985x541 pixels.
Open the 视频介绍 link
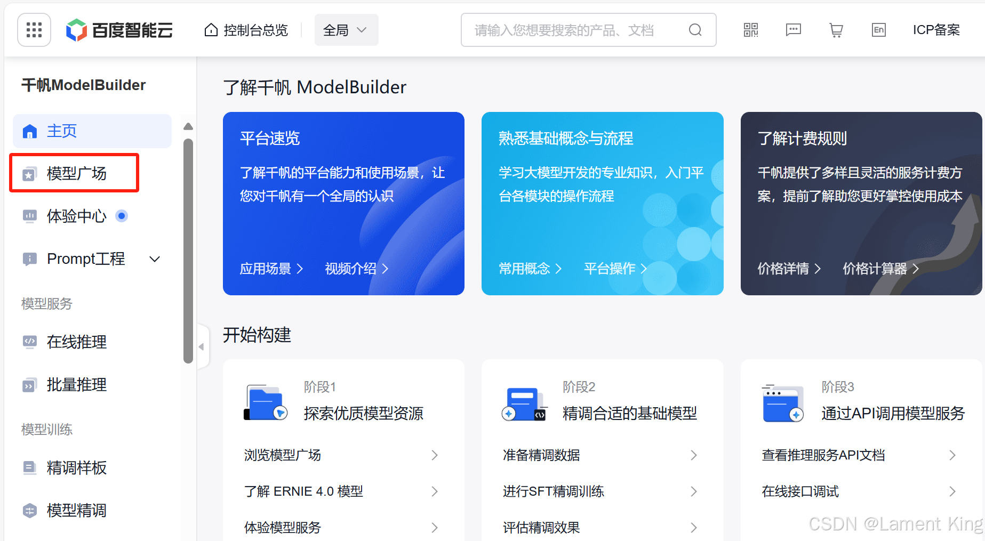click(x=357, y=268)
